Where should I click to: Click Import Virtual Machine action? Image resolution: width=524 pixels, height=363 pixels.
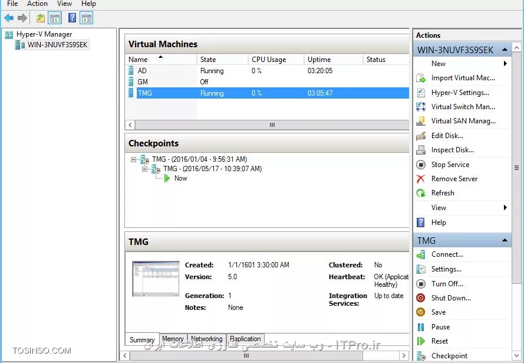(x=463, y=78)
